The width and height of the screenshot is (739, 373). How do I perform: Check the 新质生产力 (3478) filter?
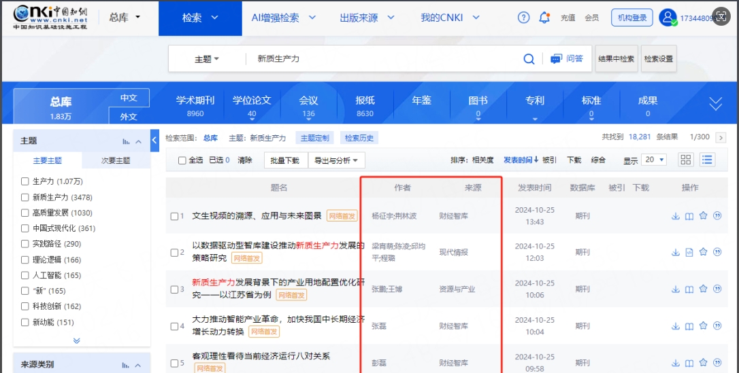tap(25, 197)
